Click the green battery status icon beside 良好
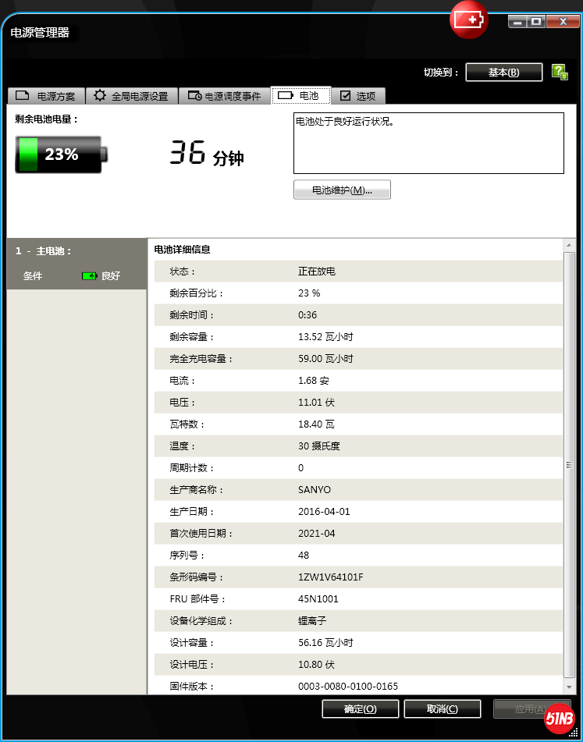This screenshot has width=583, height=742. (x=90, y=276)
